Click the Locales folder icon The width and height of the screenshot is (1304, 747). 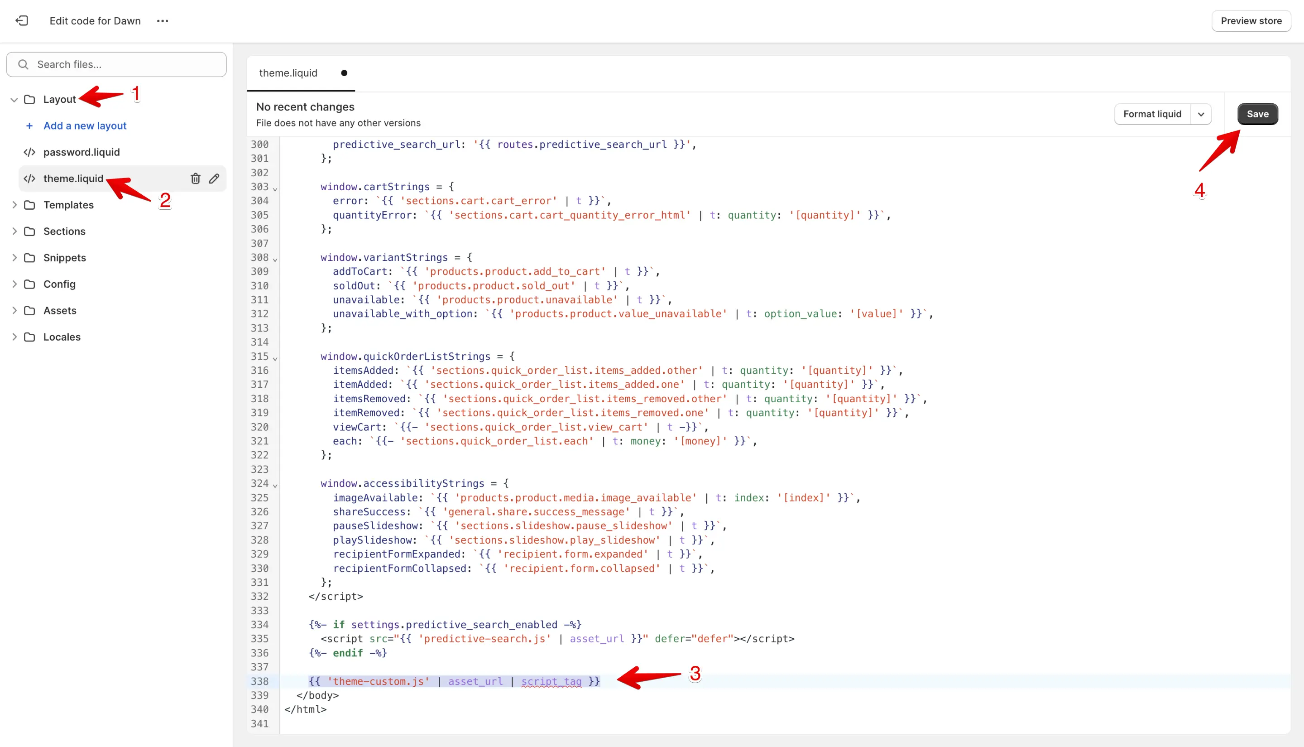point(30,337)
